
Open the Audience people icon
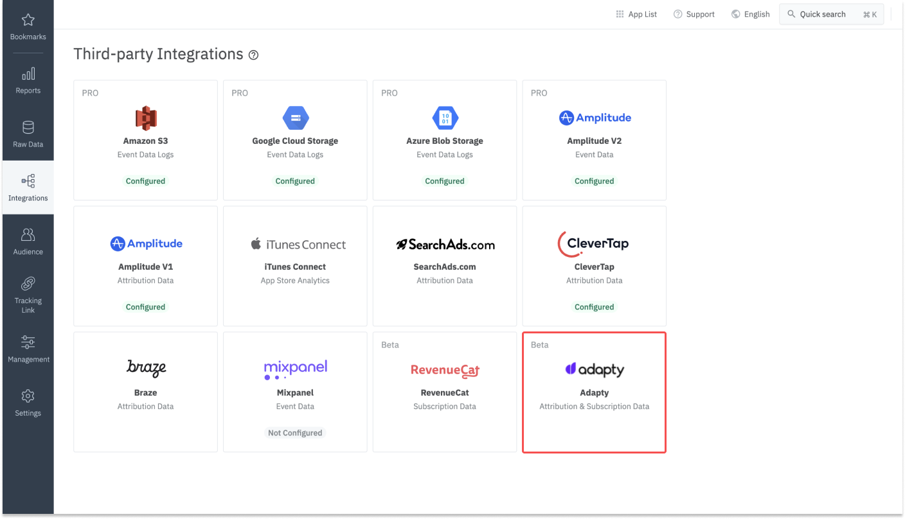click(28, 234)
